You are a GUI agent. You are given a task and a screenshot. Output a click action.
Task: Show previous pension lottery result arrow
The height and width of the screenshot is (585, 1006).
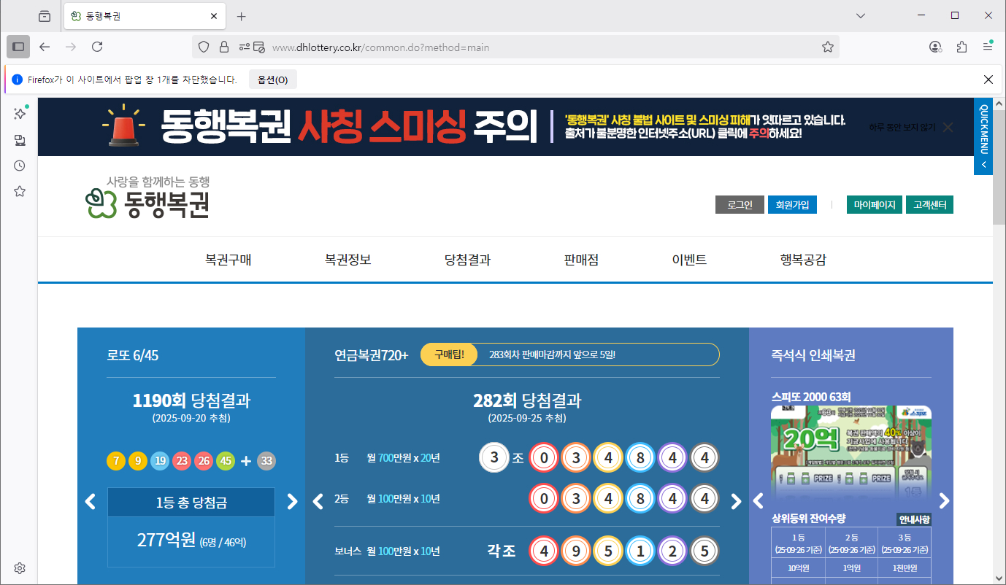click(318, 501)
